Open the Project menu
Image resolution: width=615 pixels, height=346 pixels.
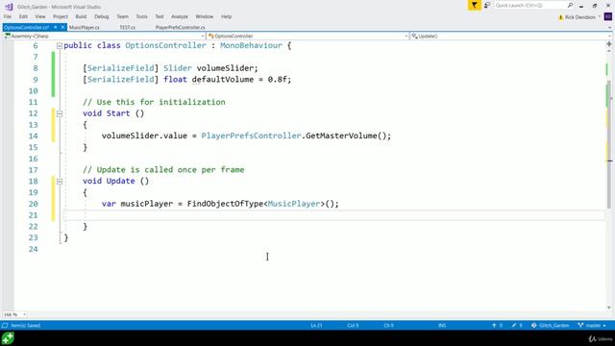click(x=61, y=16)
